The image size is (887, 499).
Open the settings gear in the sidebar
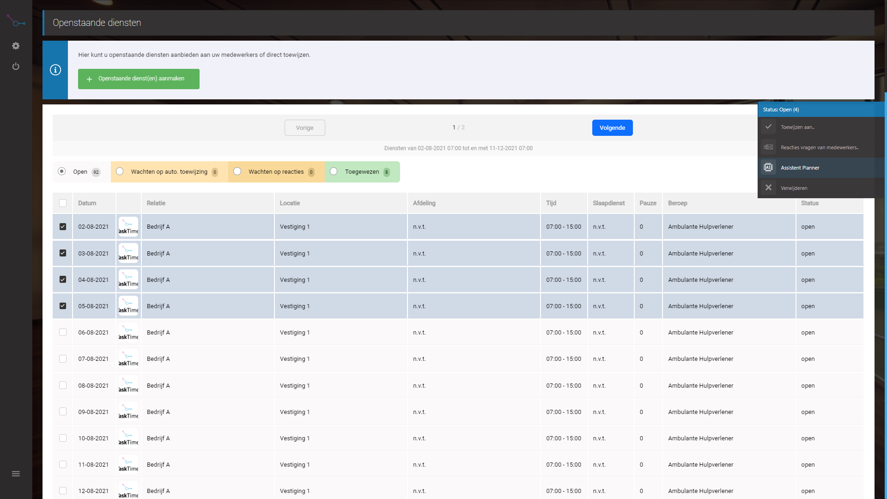click(x=16, y=46)
